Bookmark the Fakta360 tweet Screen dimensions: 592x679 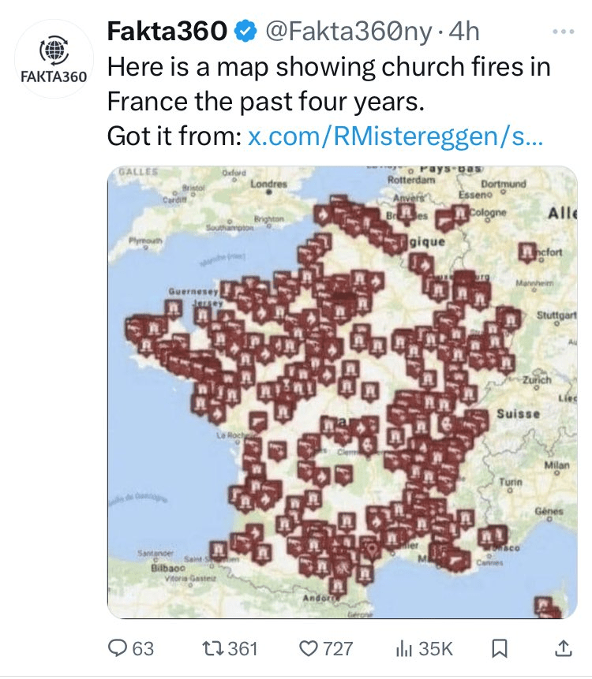tap(500, 648)
